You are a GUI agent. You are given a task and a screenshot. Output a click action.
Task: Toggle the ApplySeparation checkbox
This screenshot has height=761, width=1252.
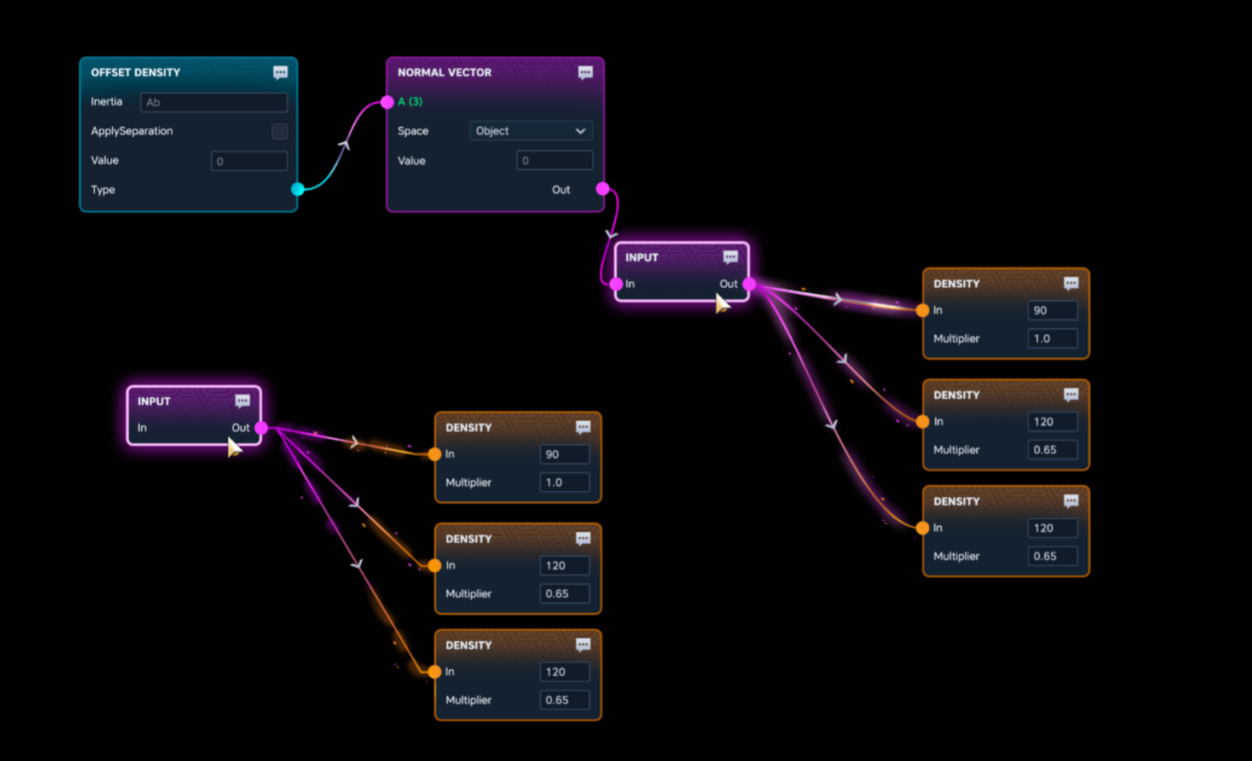(x=279, y=131)
